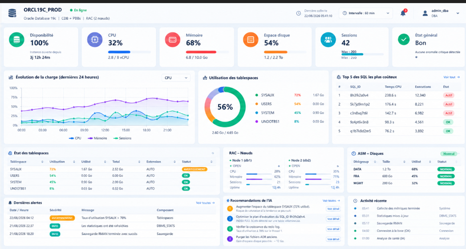Click the CPU usage progress bar in top card
This screenshot has width=466, height=249.
pyautogui.click(x=130, y=52)
